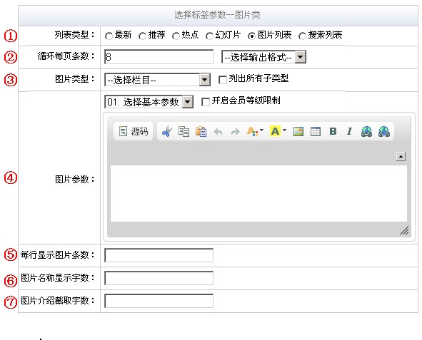Open the text color picker

255,131
